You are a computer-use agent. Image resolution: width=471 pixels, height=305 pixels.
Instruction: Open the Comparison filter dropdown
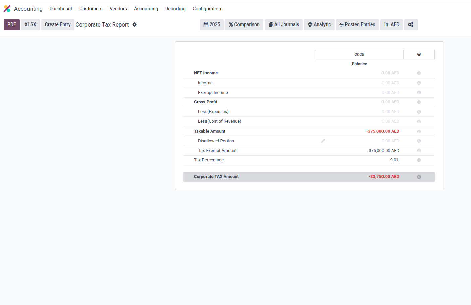coord(244,24)
